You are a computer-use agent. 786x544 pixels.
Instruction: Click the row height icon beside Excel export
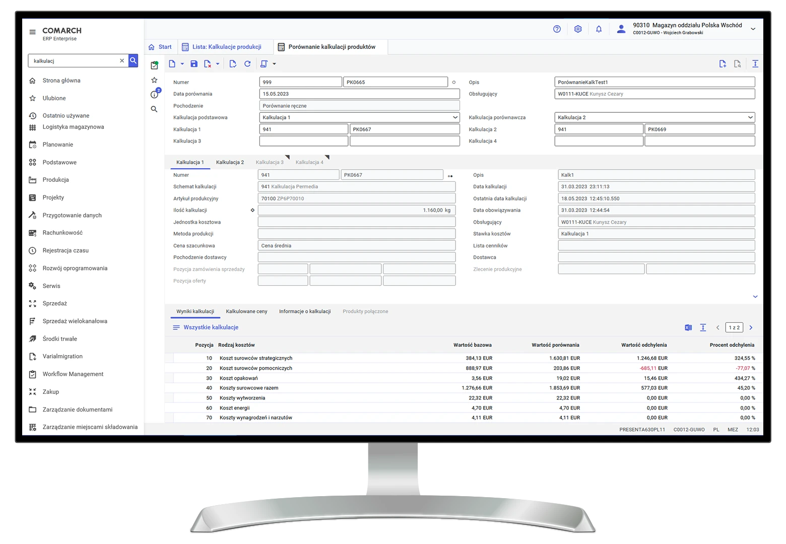point(703,327)
